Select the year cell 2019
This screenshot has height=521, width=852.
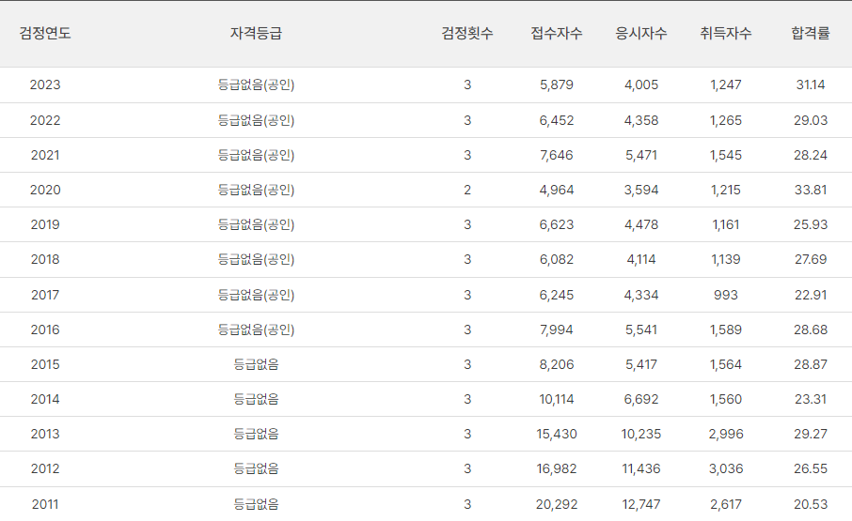pos(45,224)
